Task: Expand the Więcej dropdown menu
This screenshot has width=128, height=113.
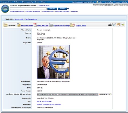Action: (44, 2)
